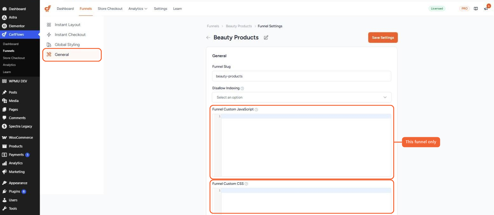Click the WordPress Dashboard gauge icon

[4, 9]
